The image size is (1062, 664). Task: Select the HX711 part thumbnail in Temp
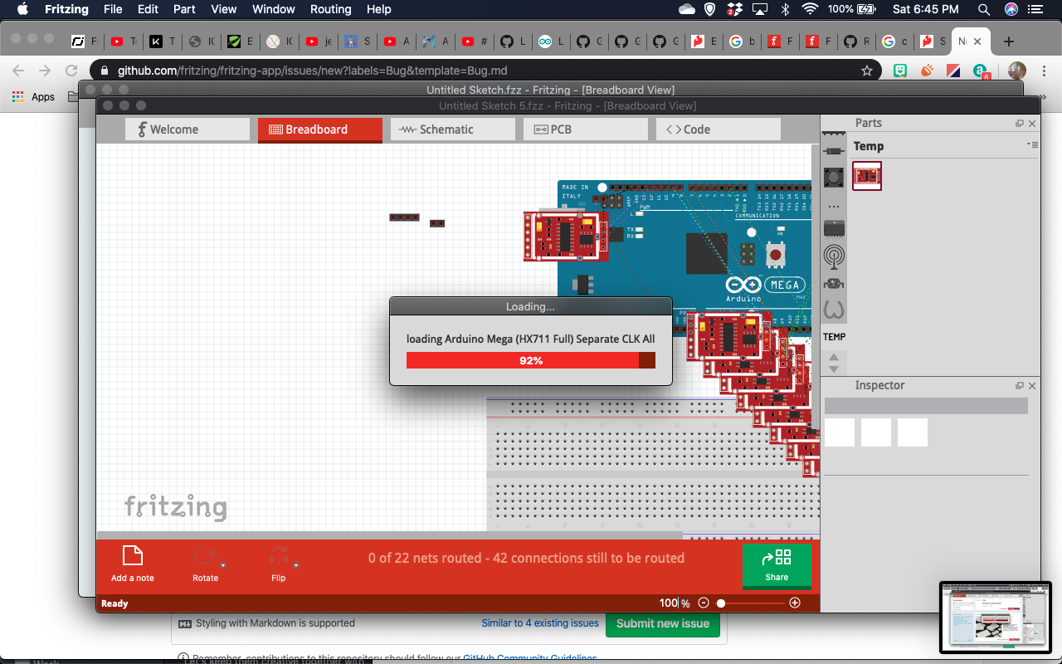coord(867,176)
